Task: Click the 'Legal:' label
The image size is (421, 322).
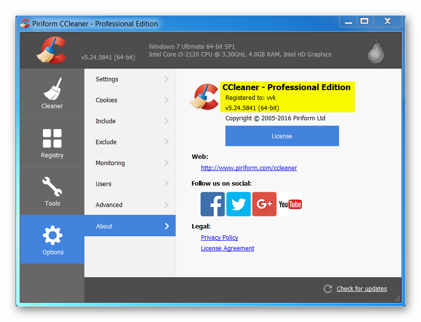Action: 201,227
